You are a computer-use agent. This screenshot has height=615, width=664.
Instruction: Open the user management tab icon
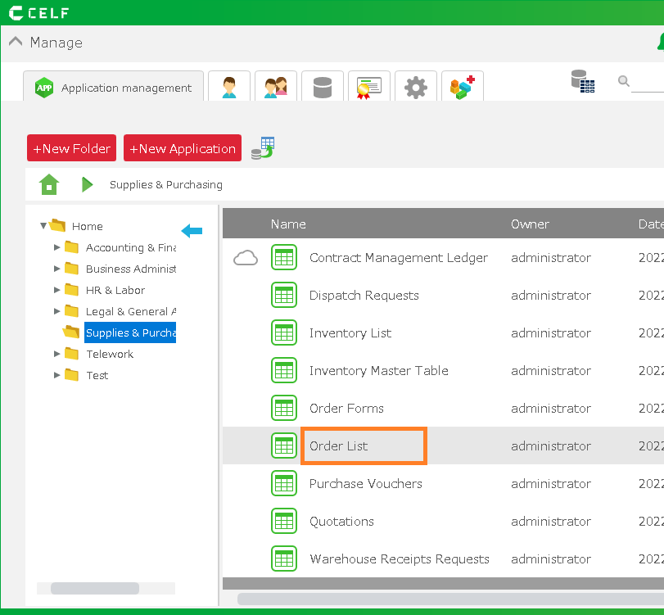229,86
